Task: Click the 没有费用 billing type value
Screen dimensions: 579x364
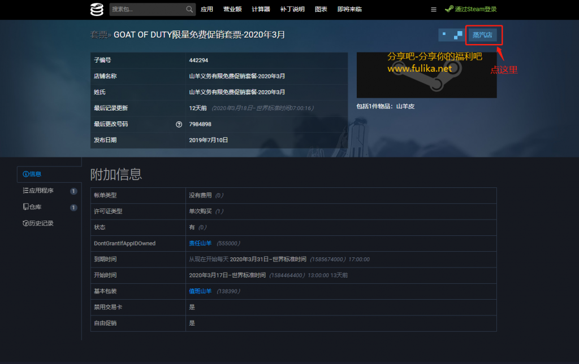Action: [x=201, y=196]
